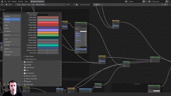Click the Properties editor icon in theme list
Screen dimensions: 171x96
25,62
